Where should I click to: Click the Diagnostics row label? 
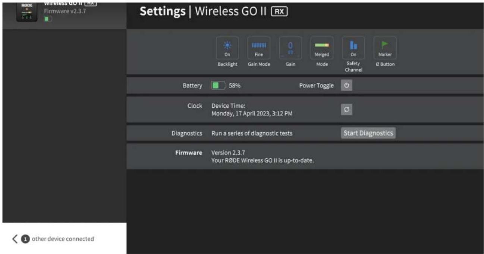187,133
